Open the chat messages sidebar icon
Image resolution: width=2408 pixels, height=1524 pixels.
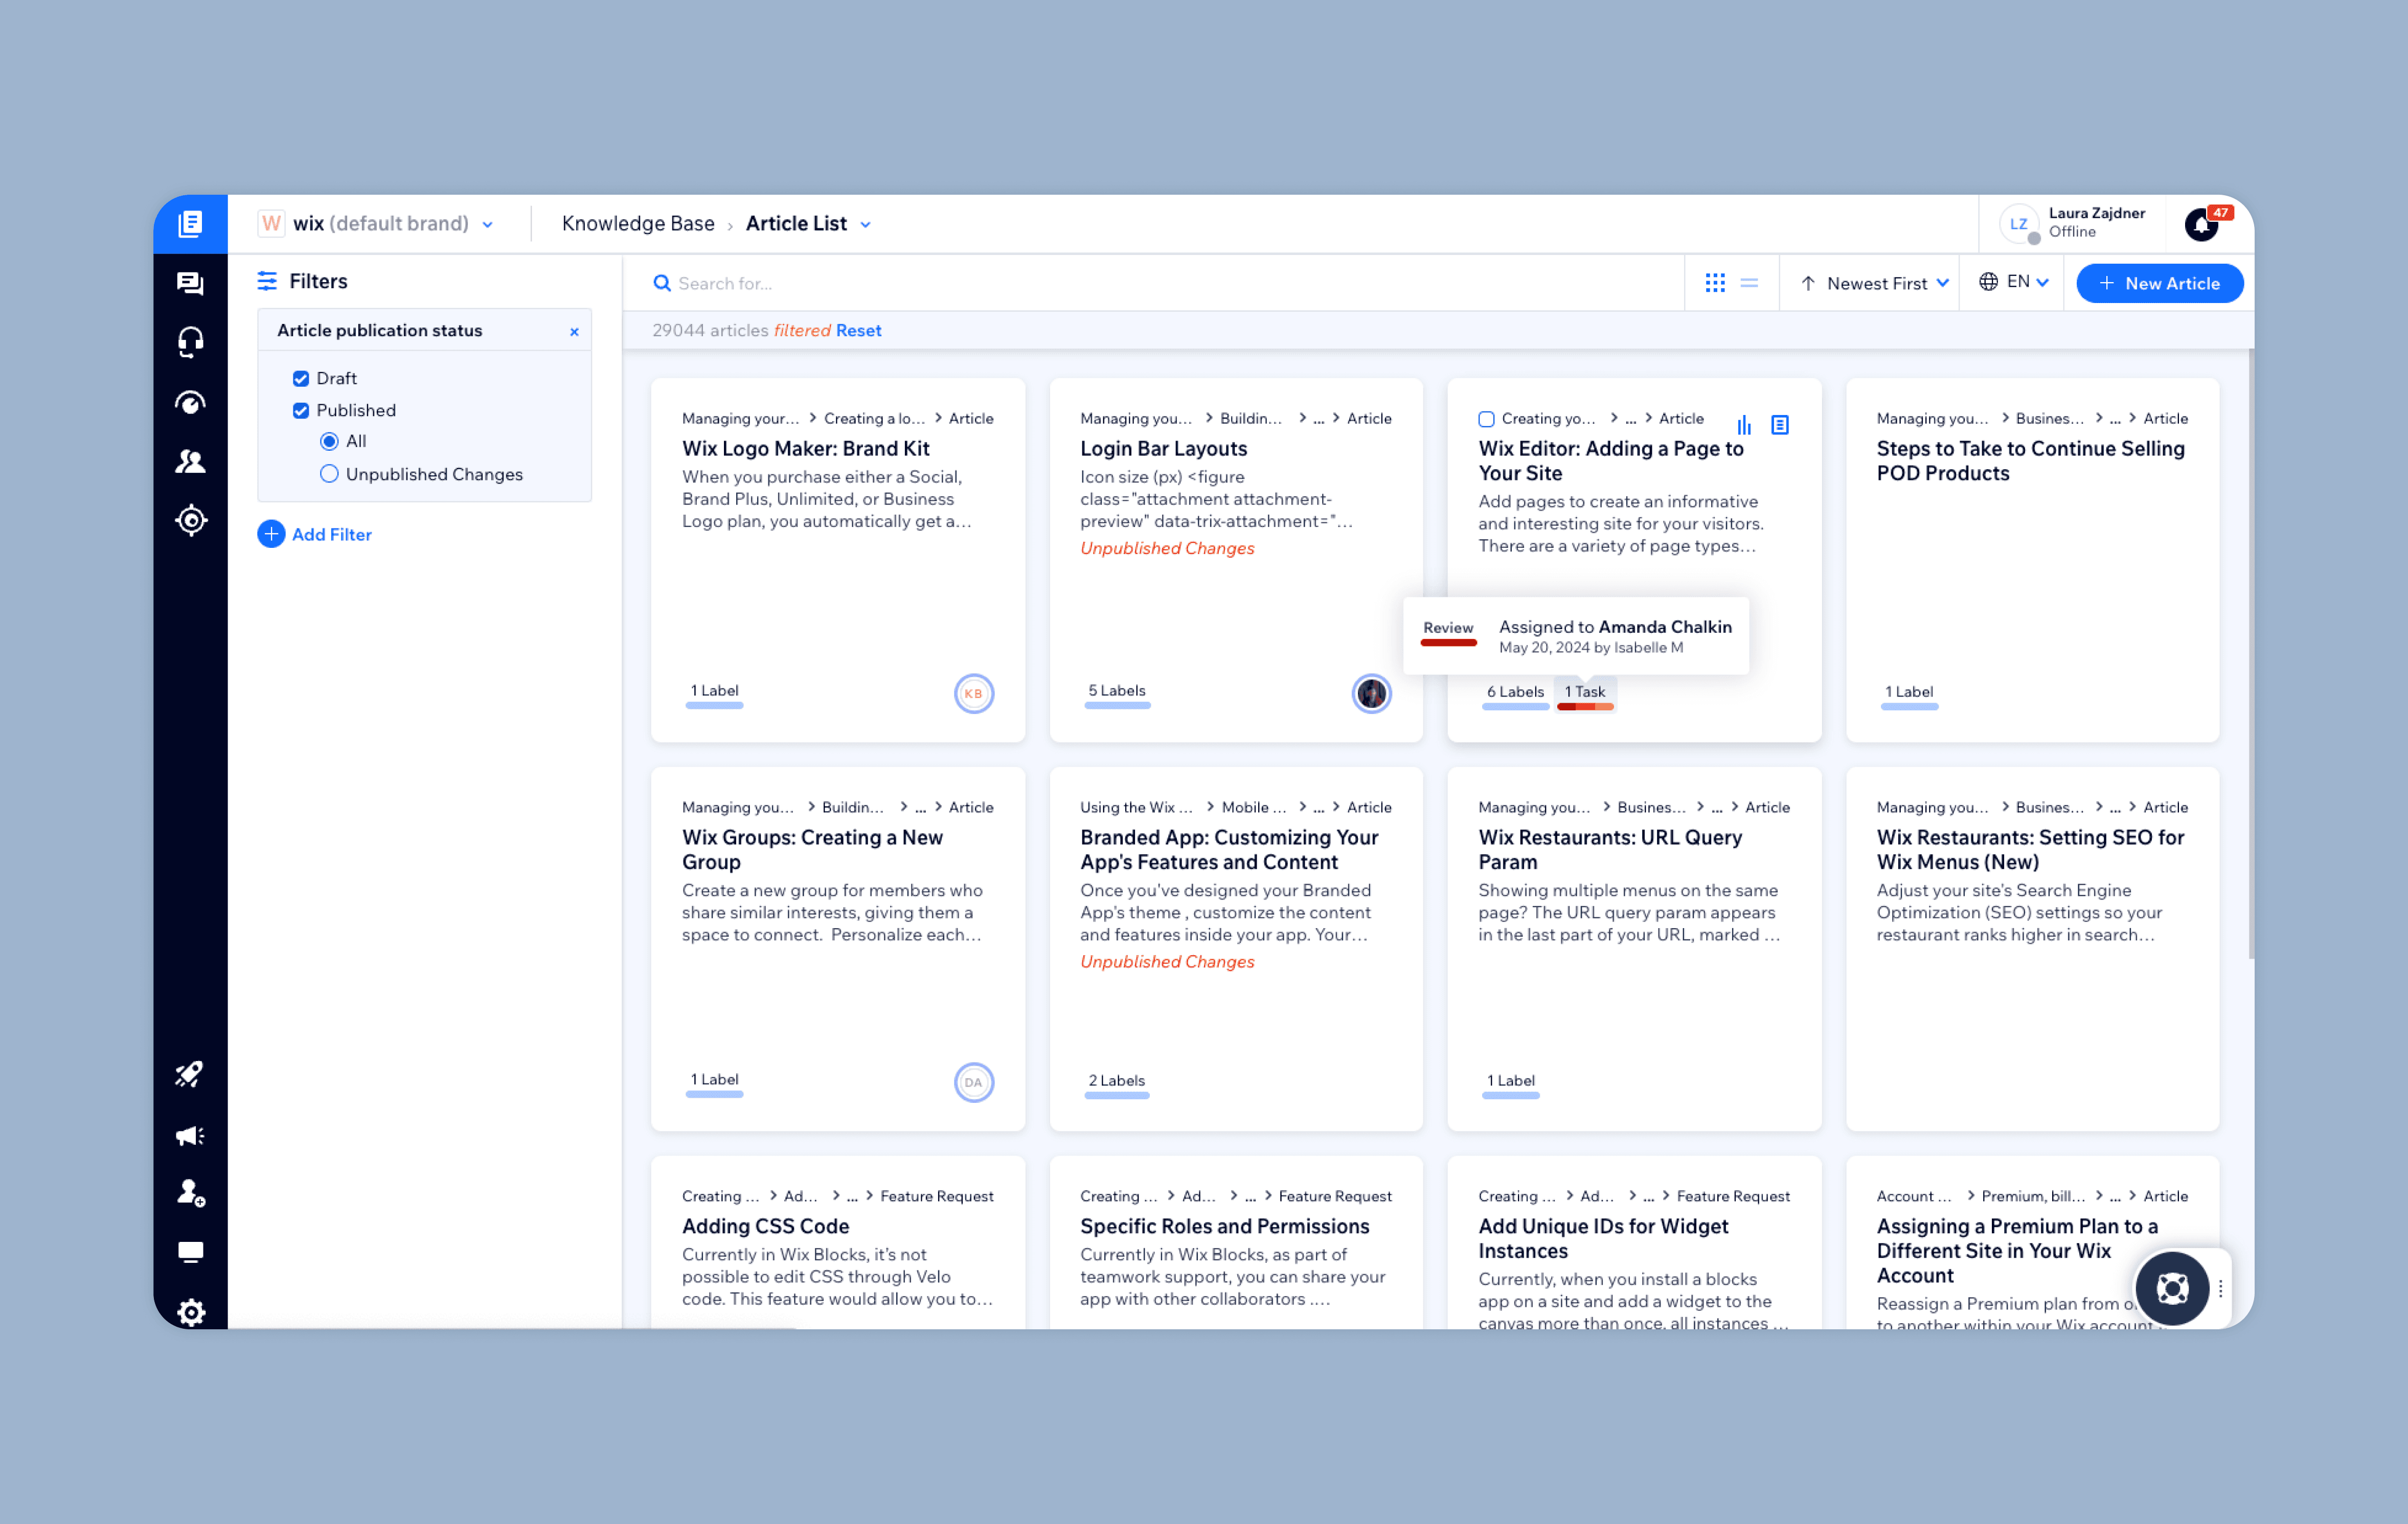coord(190,284)
